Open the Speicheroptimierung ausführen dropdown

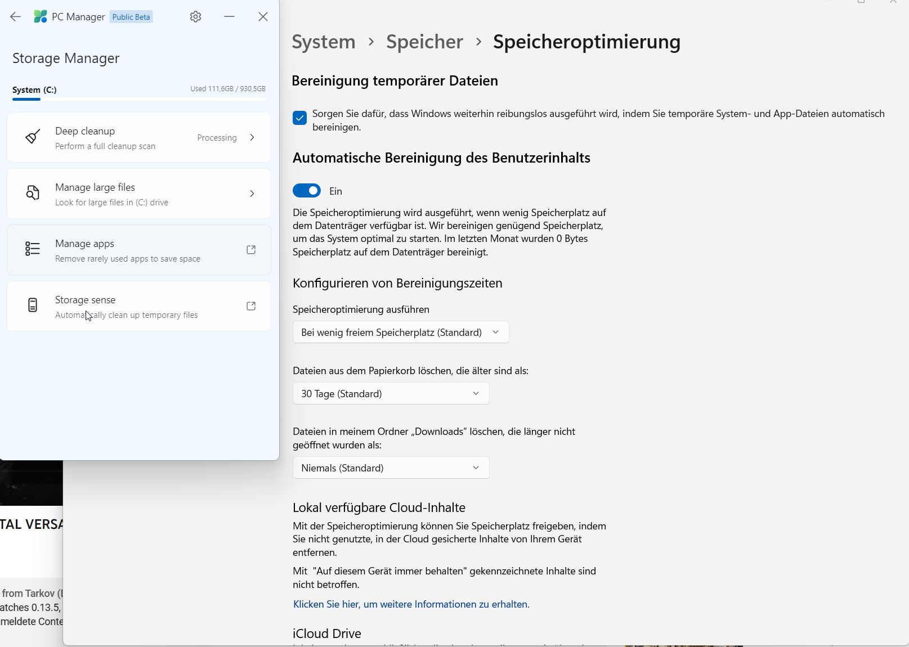pos(400,332)
